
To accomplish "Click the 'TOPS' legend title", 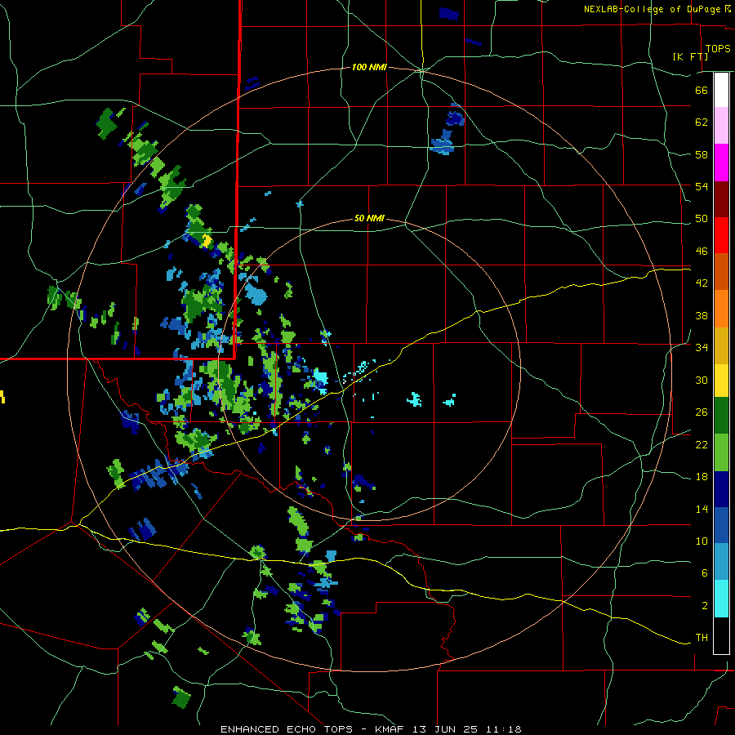I will coord(718,49).
